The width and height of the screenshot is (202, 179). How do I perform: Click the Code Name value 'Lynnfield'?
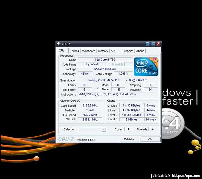pos(92,64)
